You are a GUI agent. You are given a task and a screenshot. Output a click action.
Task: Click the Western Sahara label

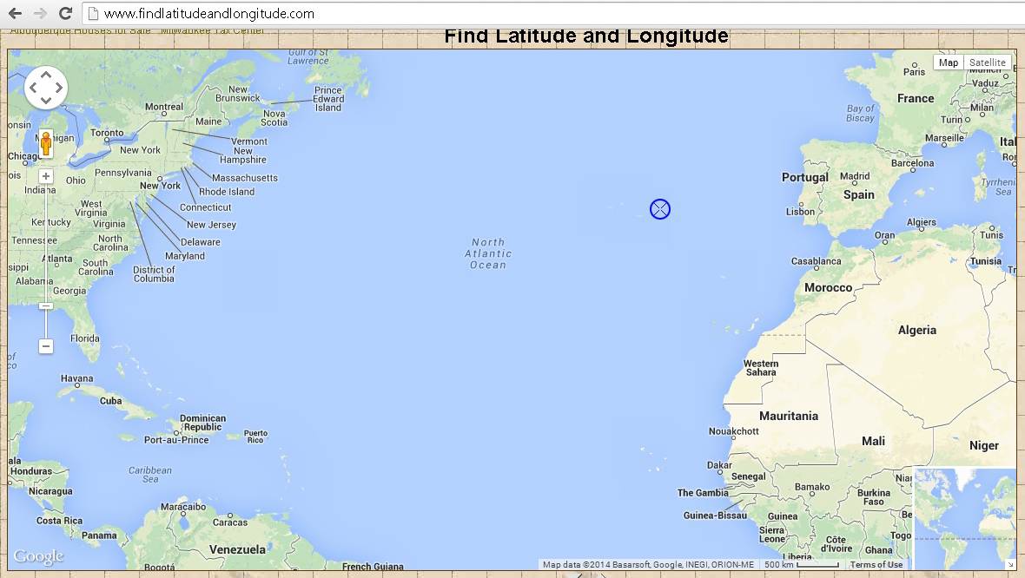761,368
